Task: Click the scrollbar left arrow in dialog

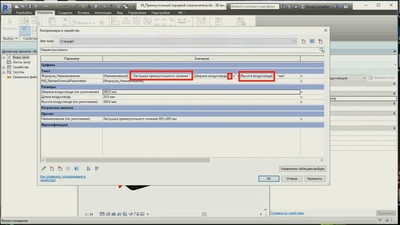Action: click(43, 160)
